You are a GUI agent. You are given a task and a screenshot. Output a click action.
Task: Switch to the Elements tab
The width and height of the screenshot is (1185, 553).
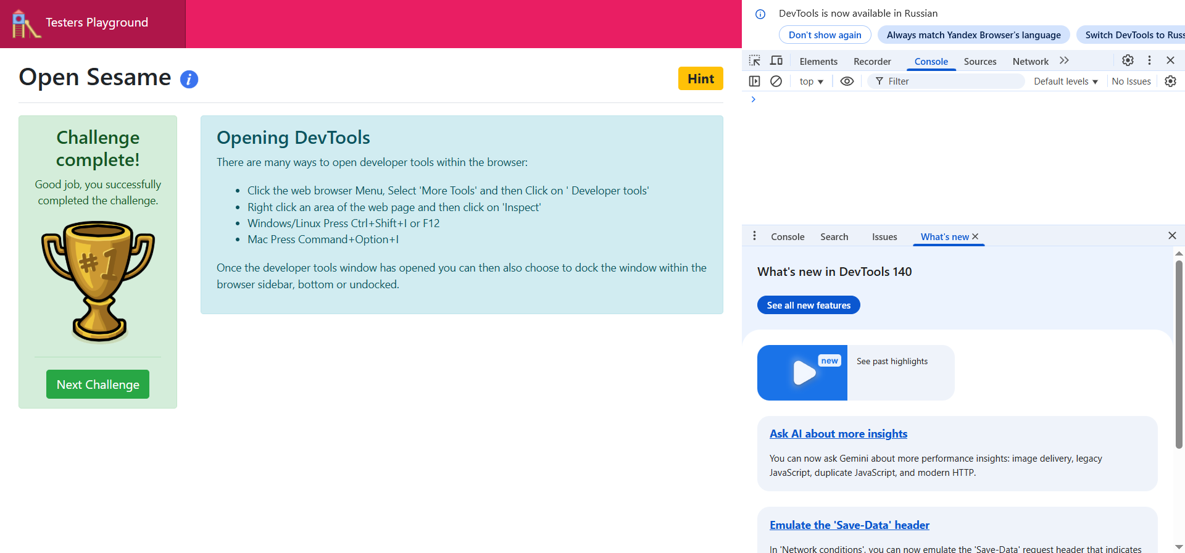pos(818,61)
